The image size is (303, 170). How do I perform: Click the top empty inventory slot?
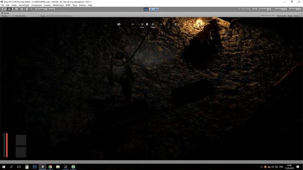coord(21,140)
